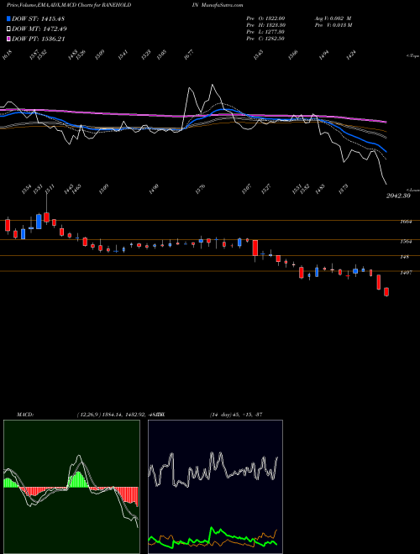Click the last red candlestick
Screen dimensions: 420x554
coord(386,292)
